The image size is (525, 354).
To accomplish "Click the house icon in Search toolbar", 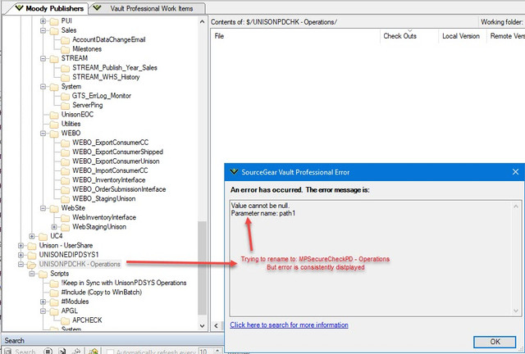I will pyautogui.click(x=94, y=351).
